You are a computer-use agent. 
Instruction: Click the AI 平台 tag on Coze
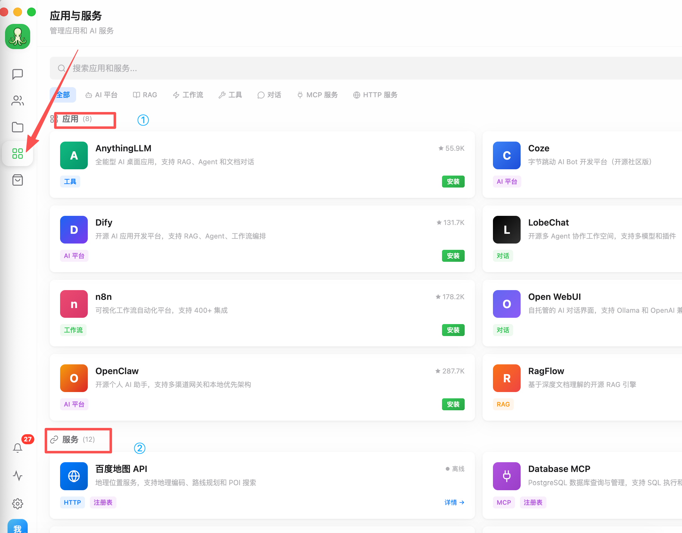(507, 182)
